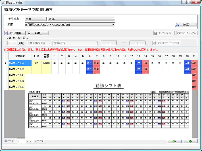Click day 7 法定 cell for SAサンプルA
Image resolution: width=202 pixels, height=151 pixels.
pyautogui.click(x=97, y=63)
